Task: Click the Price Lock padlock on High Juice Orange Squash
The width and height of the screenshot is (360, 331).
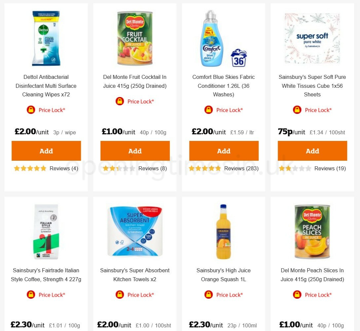Action: (209, 294)
